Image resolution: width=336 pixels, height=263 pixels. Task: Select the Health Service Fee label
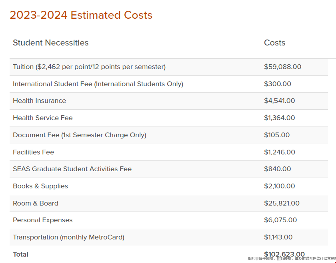click(x=43, y=118)
